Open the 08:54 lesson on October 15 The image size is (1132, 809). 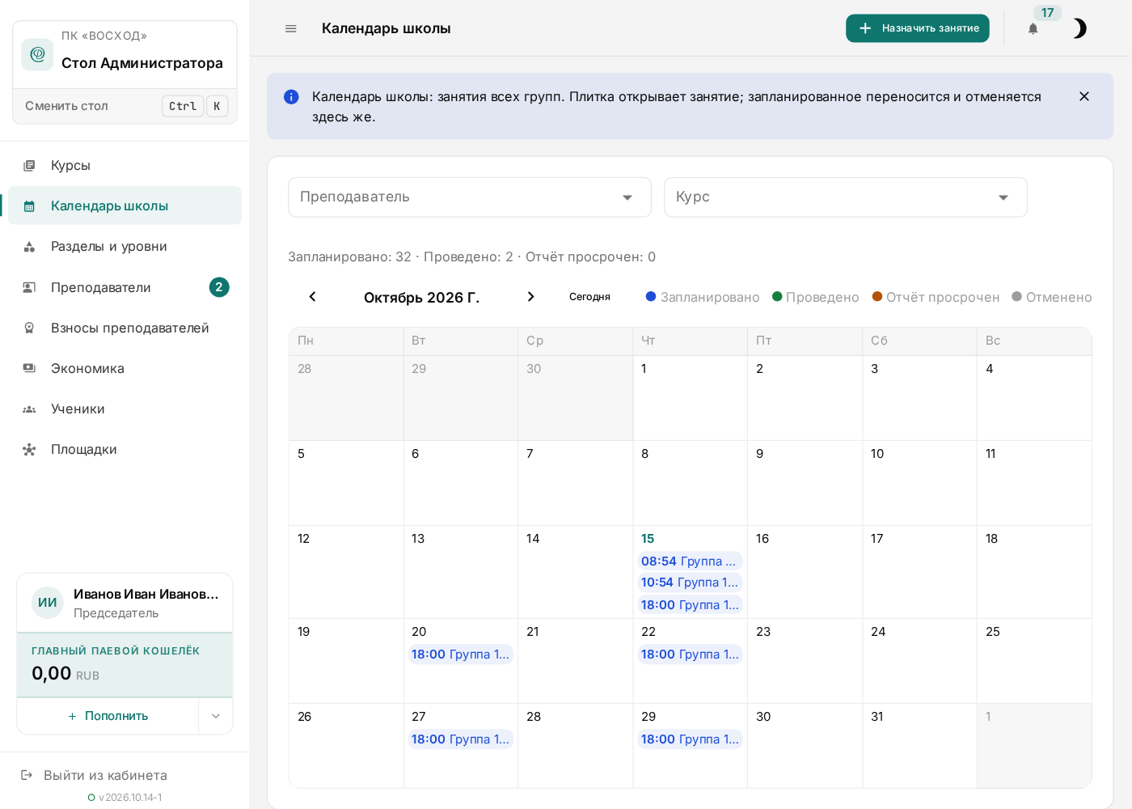(x=690, y=561)
